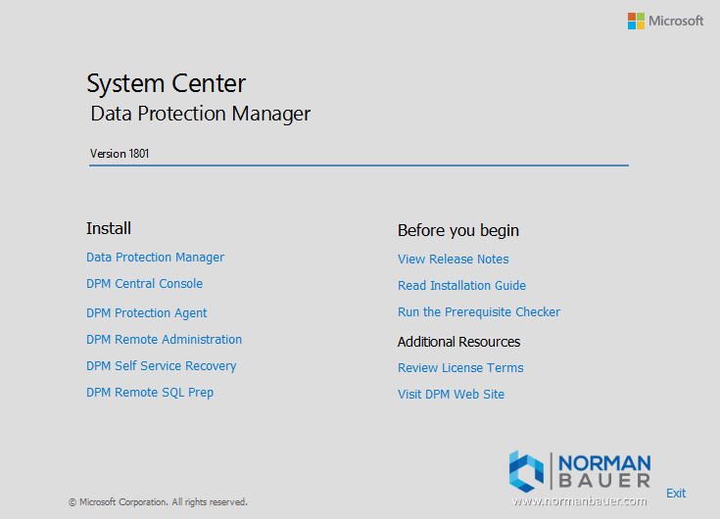Select DPM Remote Administration
The width and height of the screenshot is (720, 519).
point(164,340)
